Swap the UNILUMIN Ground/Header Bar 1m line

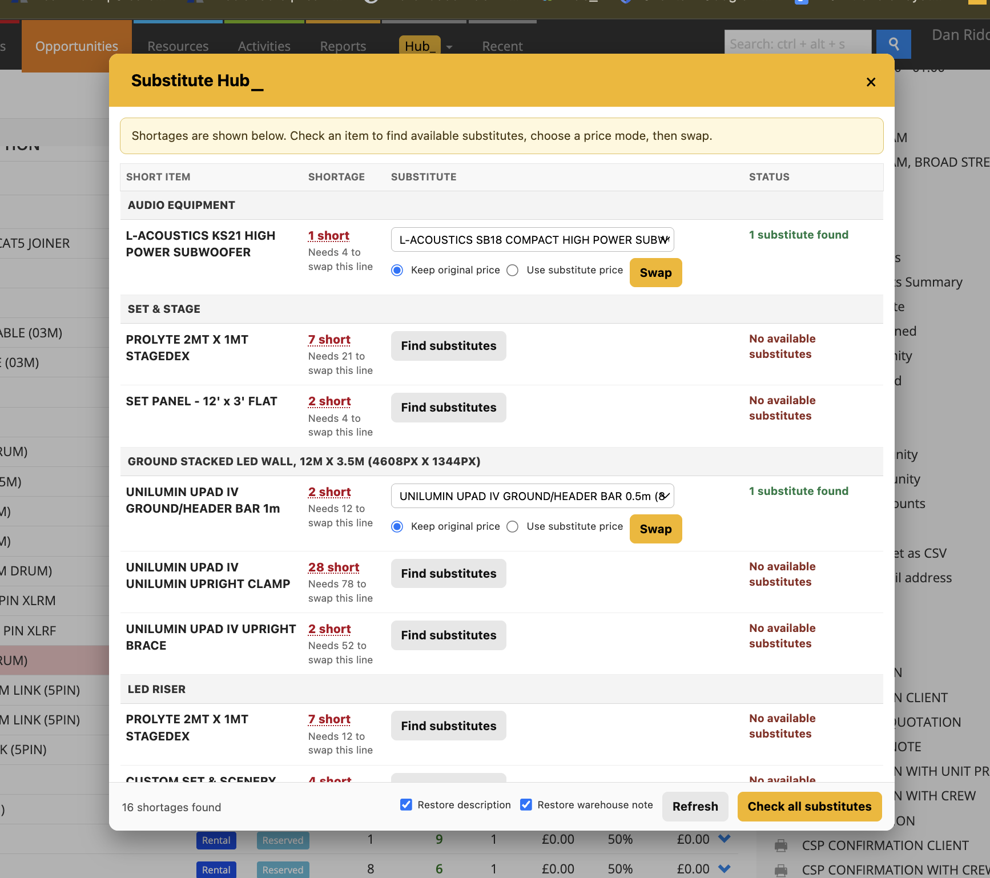(655, 529)
